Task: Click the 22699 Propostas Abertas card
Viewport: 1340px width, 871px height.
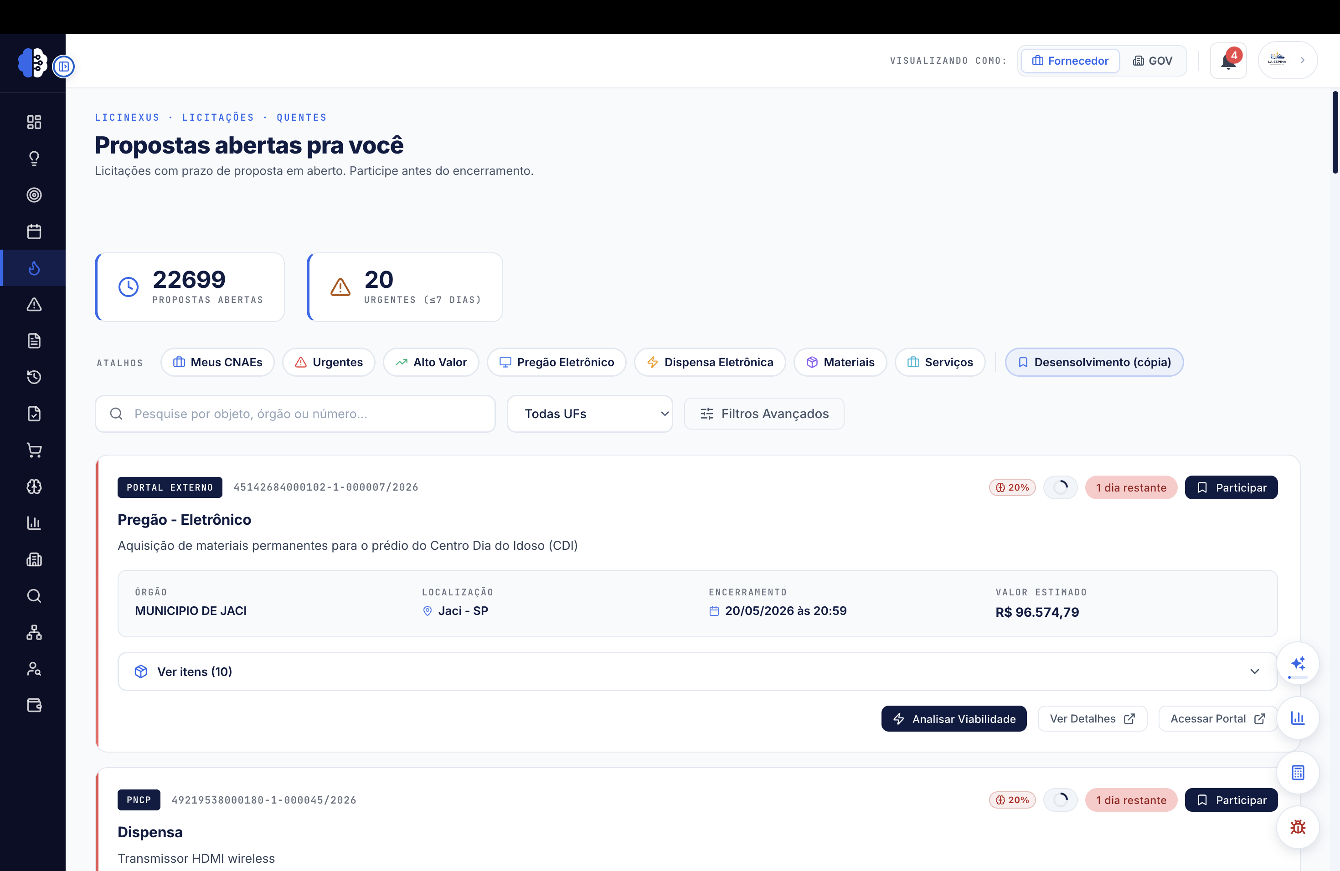Action: (190, 287)
